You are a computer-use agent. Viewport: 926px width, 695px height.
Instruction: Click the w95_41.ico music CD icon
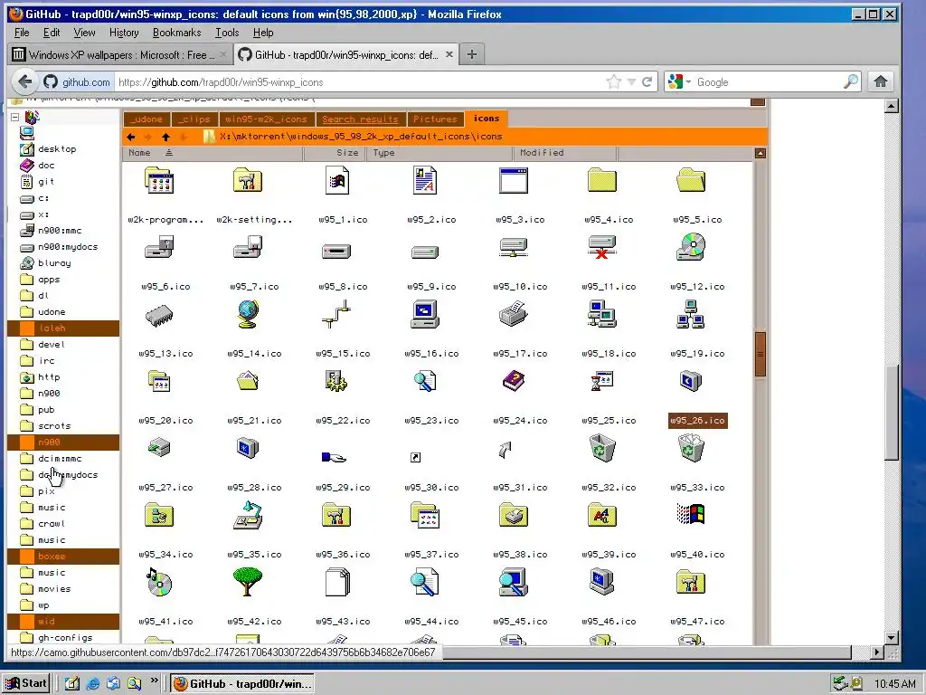(x=159, y=582)
